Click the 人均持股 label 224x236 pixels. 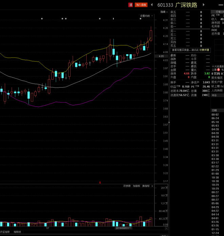tap(217, 91)
